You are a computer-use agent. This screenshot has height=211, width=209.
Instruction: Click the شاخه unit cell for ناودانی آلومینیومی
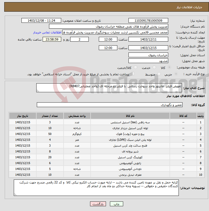(x=77, y=169)
